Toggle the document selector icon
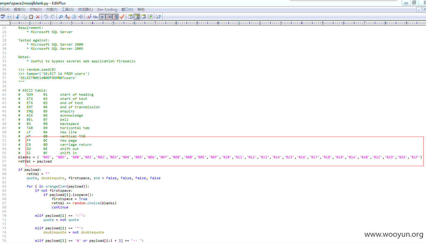The image size is (426, 243). (137, 17)
